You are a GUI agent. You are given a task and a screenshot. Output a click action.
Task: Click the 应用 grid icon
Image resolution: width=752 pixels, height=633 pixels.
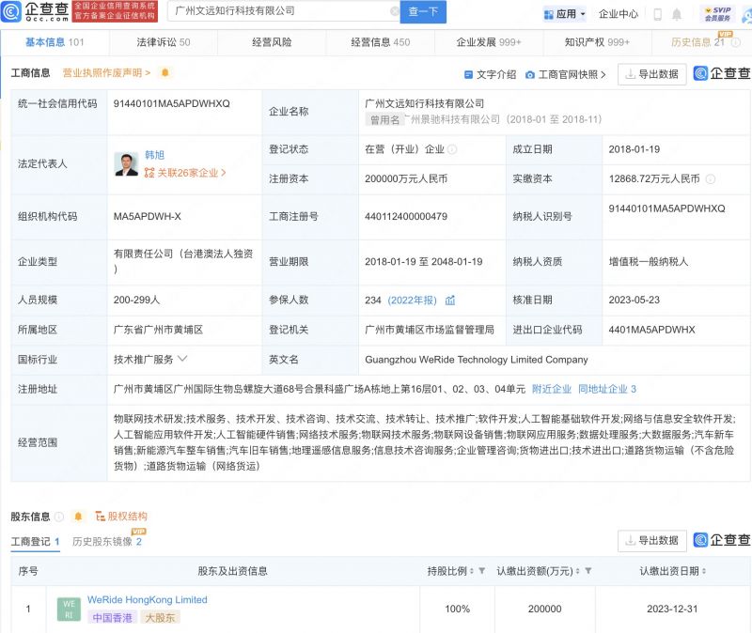coord(548,15)
